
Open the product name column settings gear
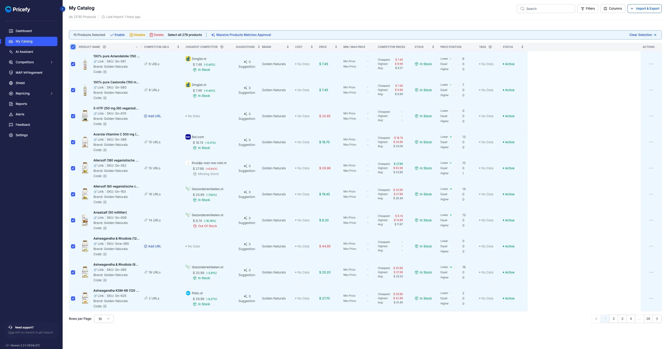pyautogui.click(x=104, y=47)
